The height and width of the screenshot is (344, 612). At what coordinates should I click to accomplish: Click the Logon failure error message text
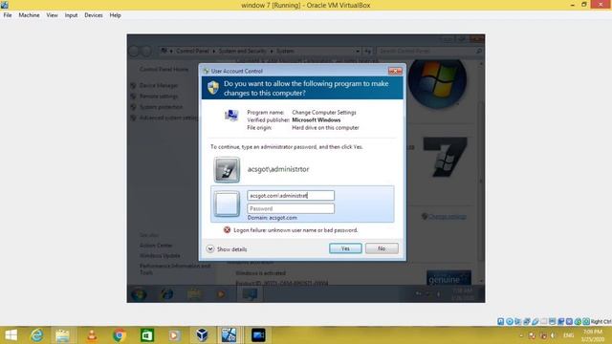point(295,230)
